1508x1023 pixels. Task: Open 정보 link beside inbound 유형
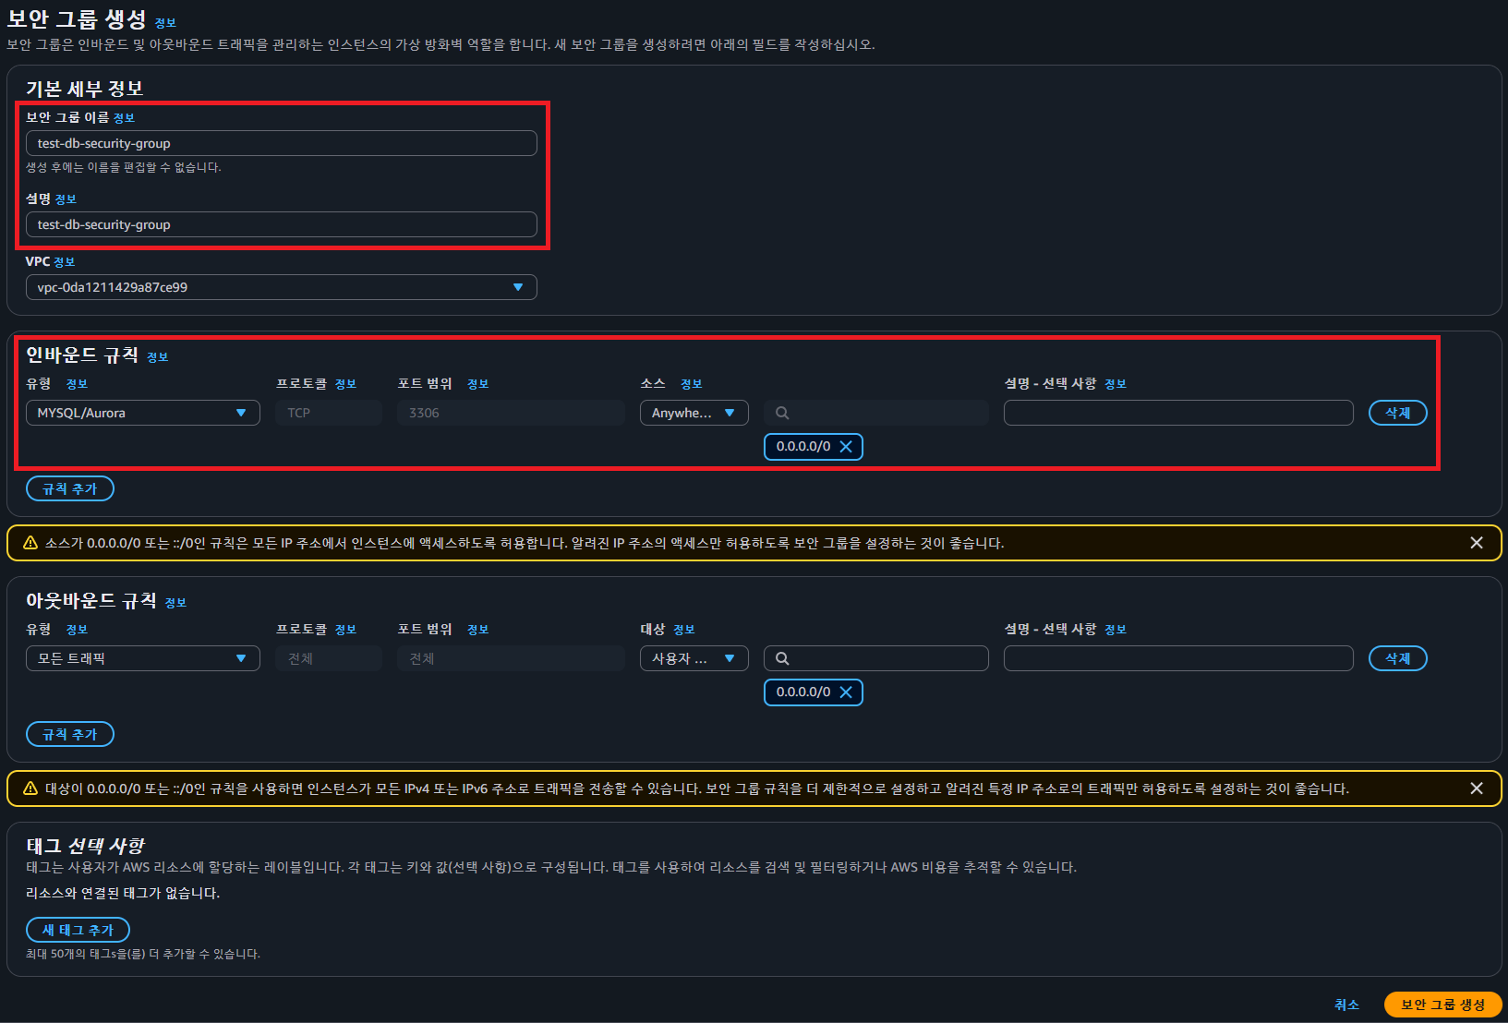point(77,384)
